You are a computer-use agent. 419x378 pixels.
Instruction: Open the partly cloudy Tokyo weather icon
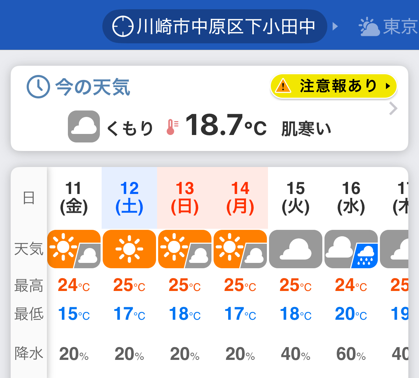click(x=369, y=27)
